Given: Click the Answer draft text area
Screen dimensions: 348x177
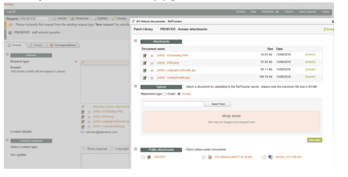Looking at the screenshot, I should 105,85.
